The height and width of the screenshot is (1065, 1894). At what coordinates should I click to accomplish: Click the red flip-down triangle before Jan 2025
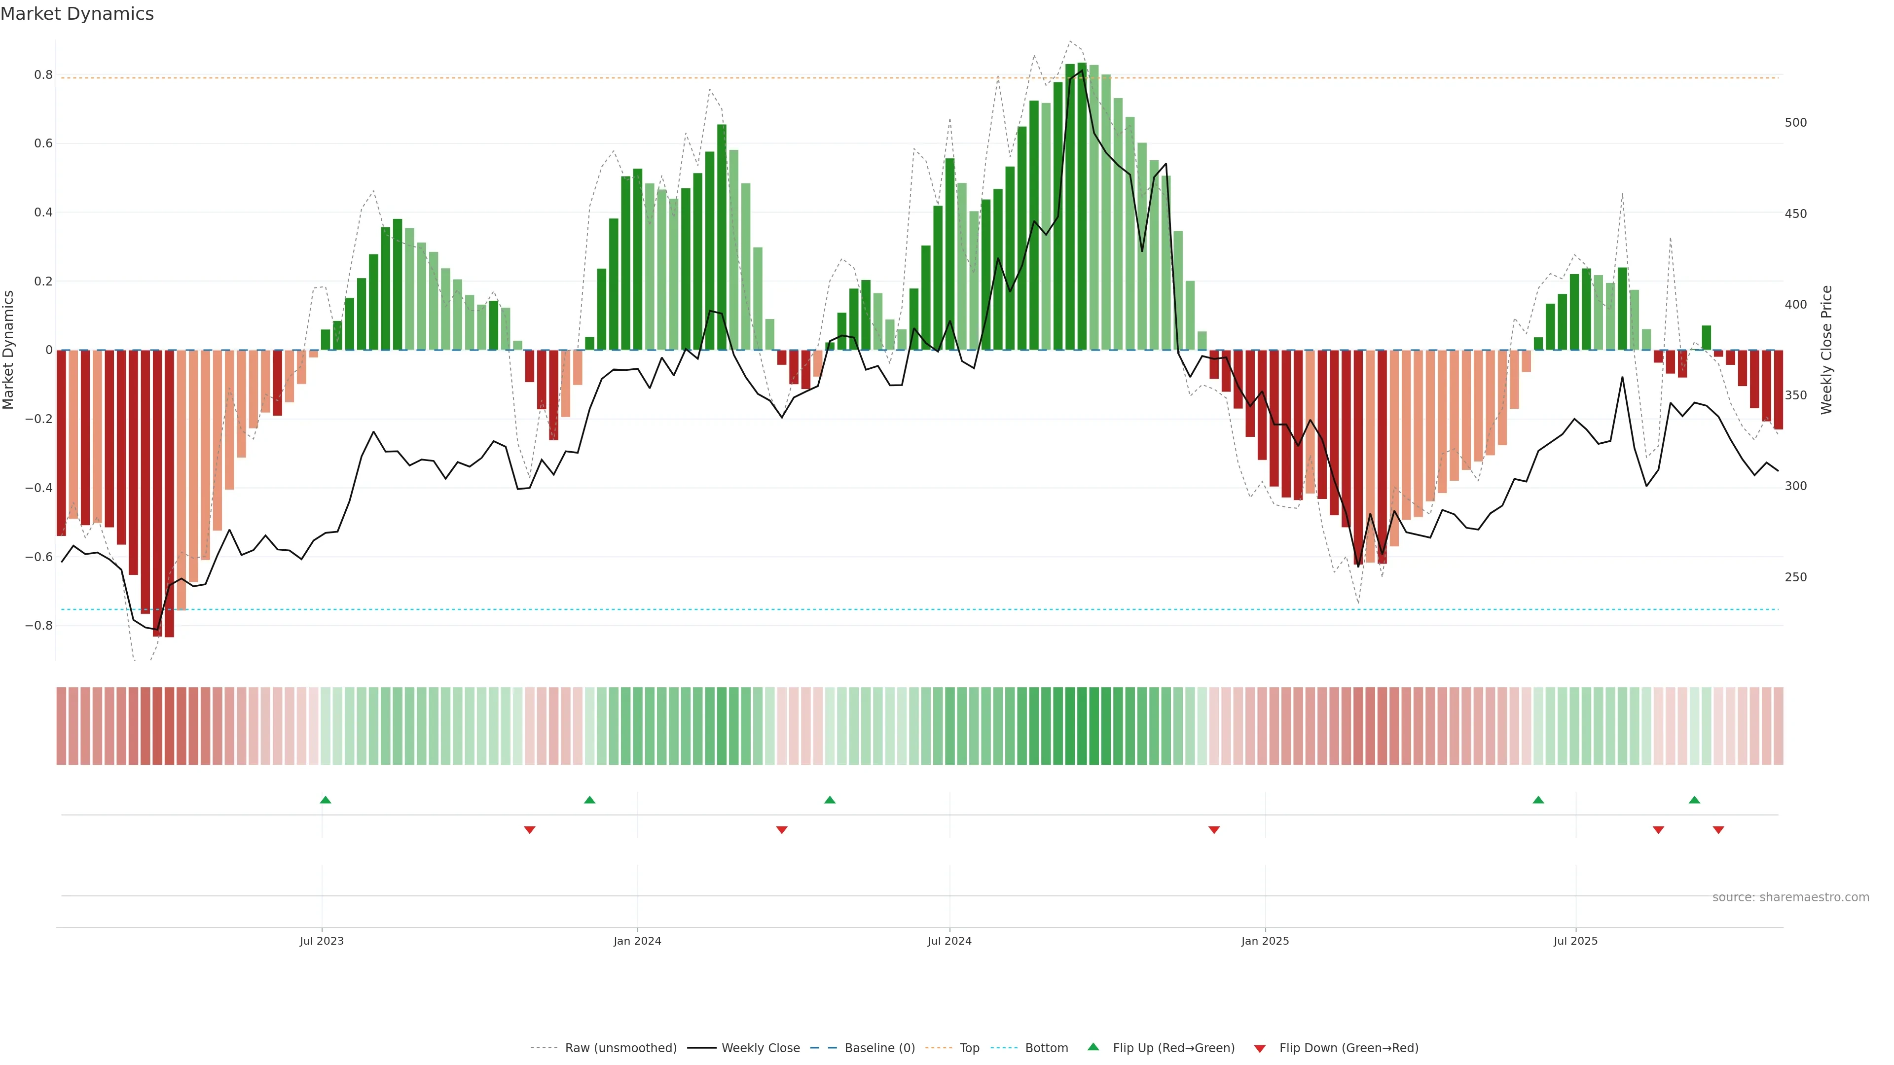point(1214,830)
